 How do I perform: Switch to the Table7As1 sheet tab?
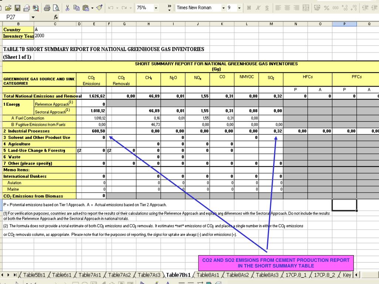click(x=90, y=275)
